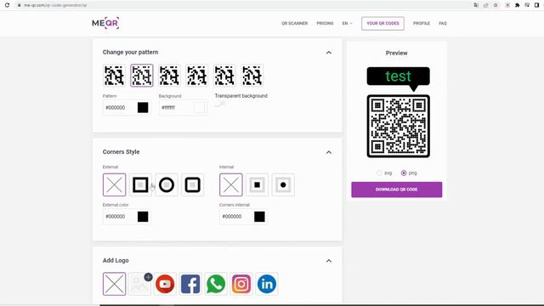The image size is (544, 306).
Task: Choose the round dot internal corner style
Action: [283, 184]
